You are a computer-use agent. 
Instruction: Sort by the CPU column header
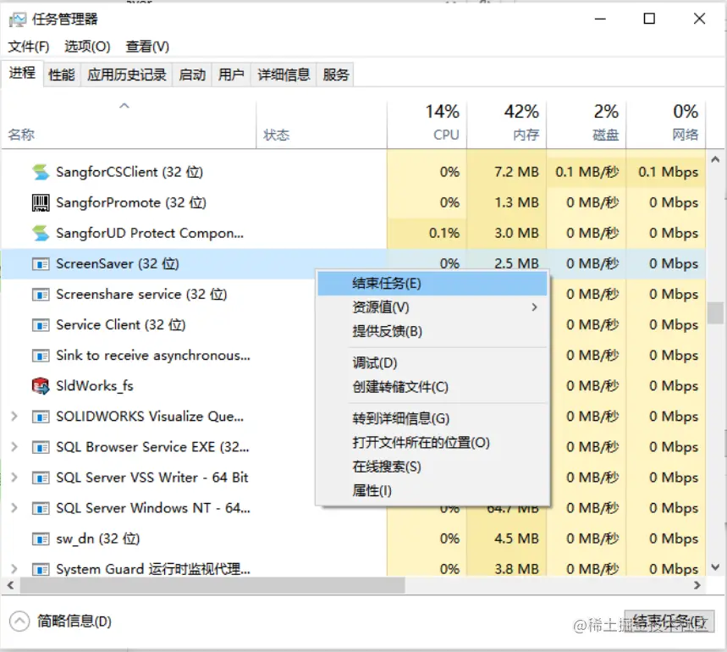[427, 124]
